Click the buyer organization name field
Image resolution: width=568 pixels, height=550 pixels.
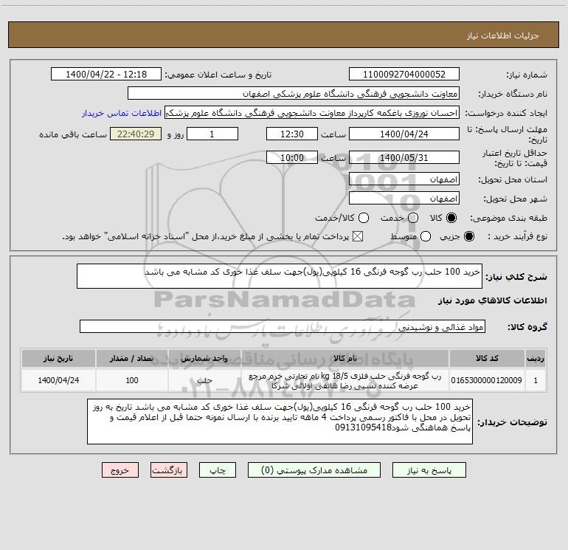pos(294,94)
